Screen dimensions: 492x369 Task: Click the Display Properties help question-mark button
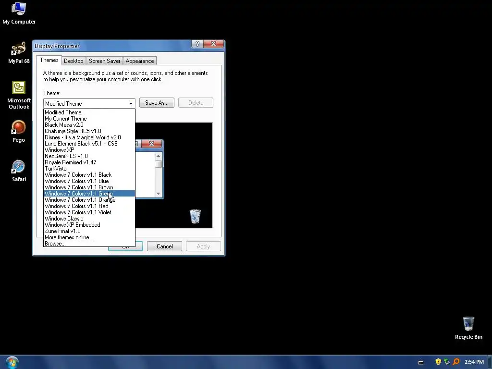[197, 44]
